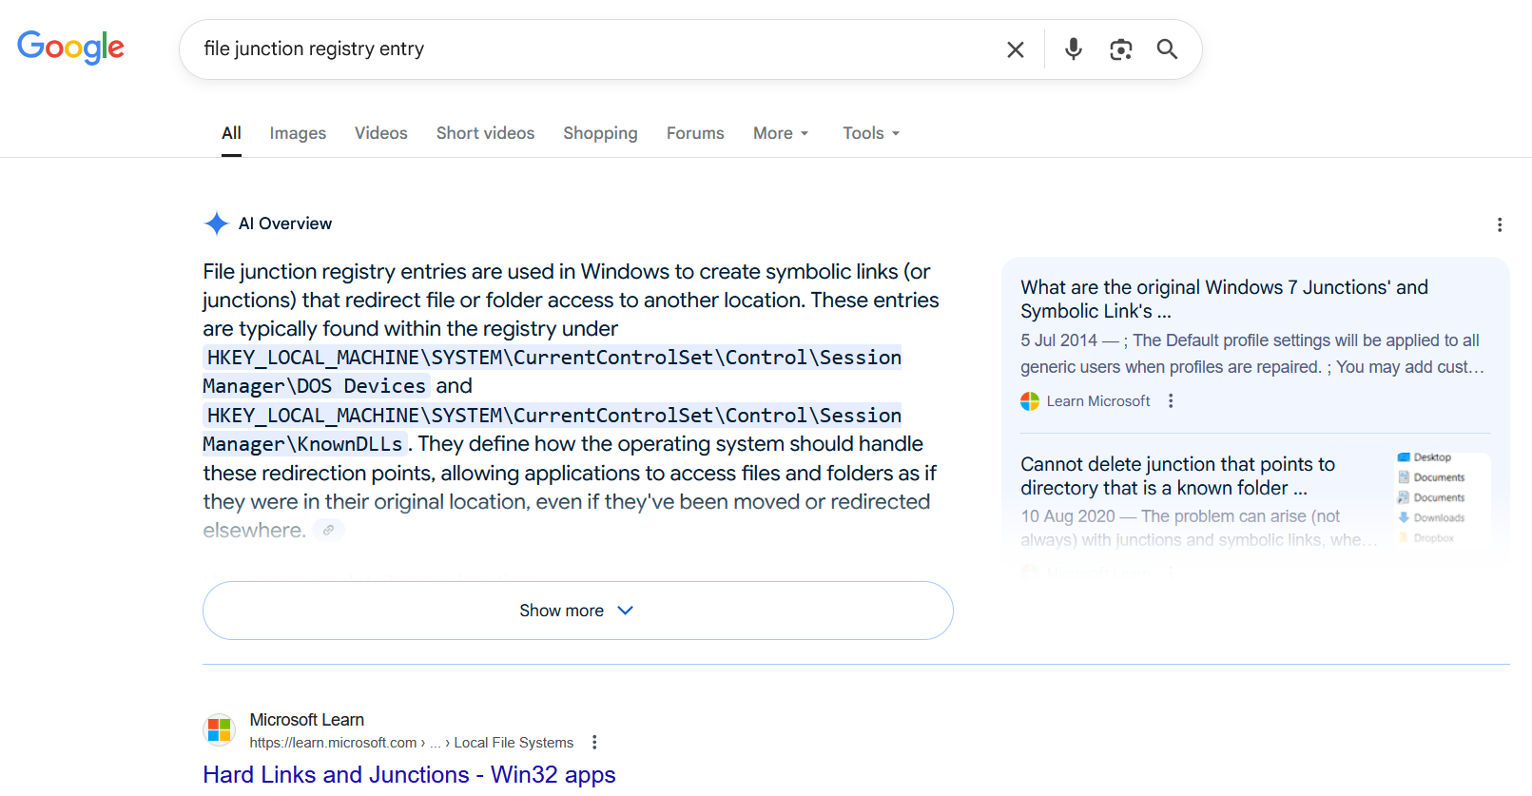The image size is (1532, 796).
Task: Click 'Learn Microsoft' source label
Action: click(1098, 401)
